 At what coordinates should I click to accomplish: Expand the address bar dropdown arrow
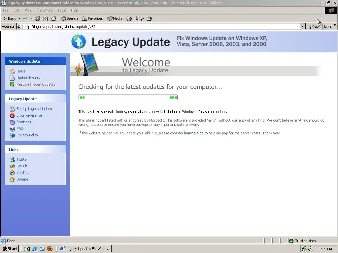click(x=303, y=26)
